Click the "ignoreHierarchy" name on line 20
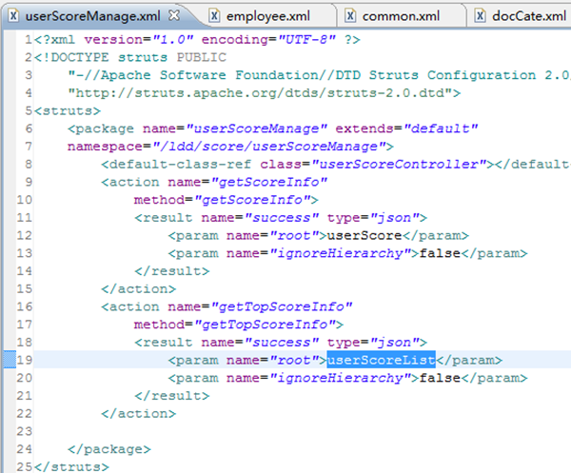 pyautogui.click(x=340, y=378)
